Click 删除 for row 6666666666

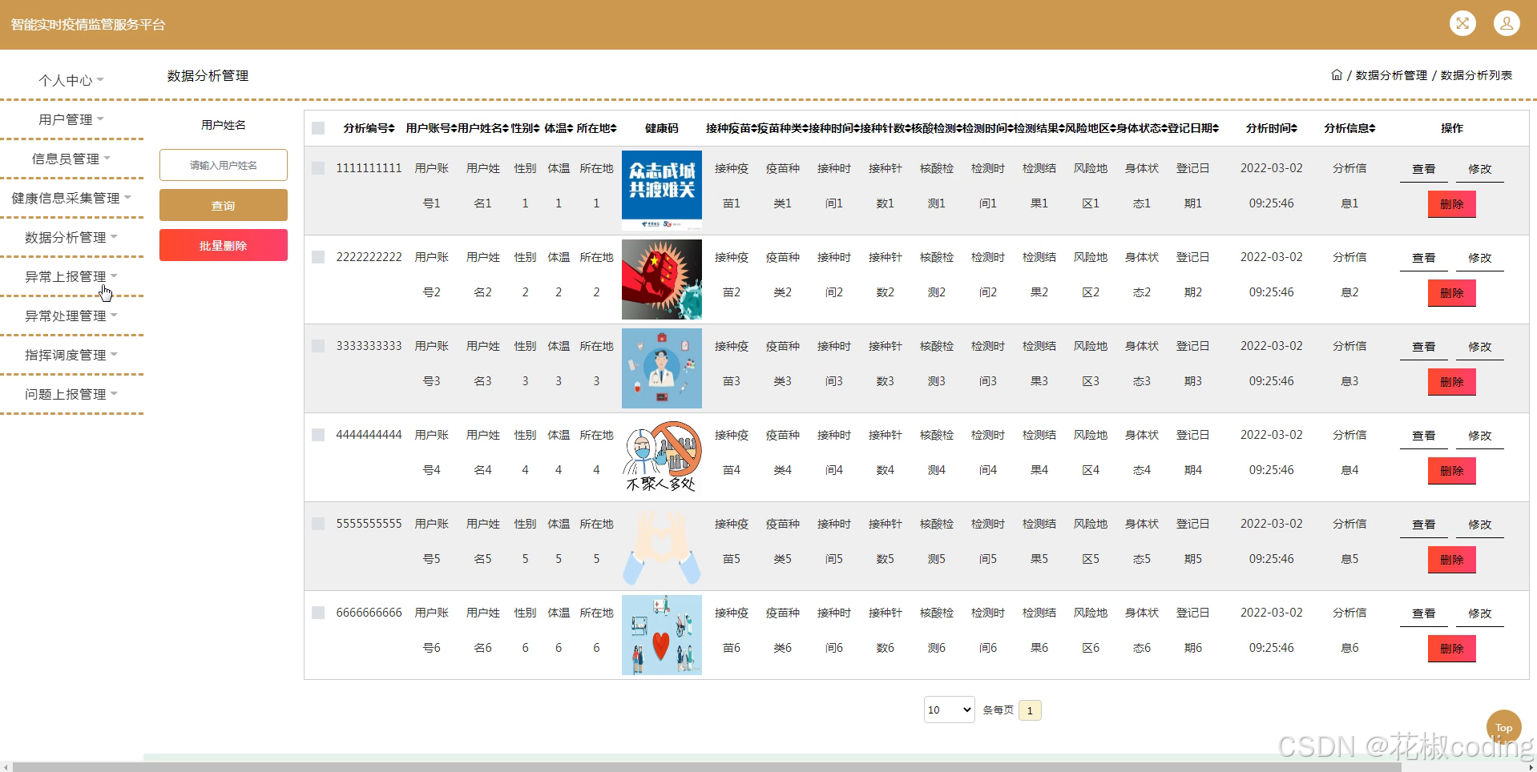tap(1452, 649)
